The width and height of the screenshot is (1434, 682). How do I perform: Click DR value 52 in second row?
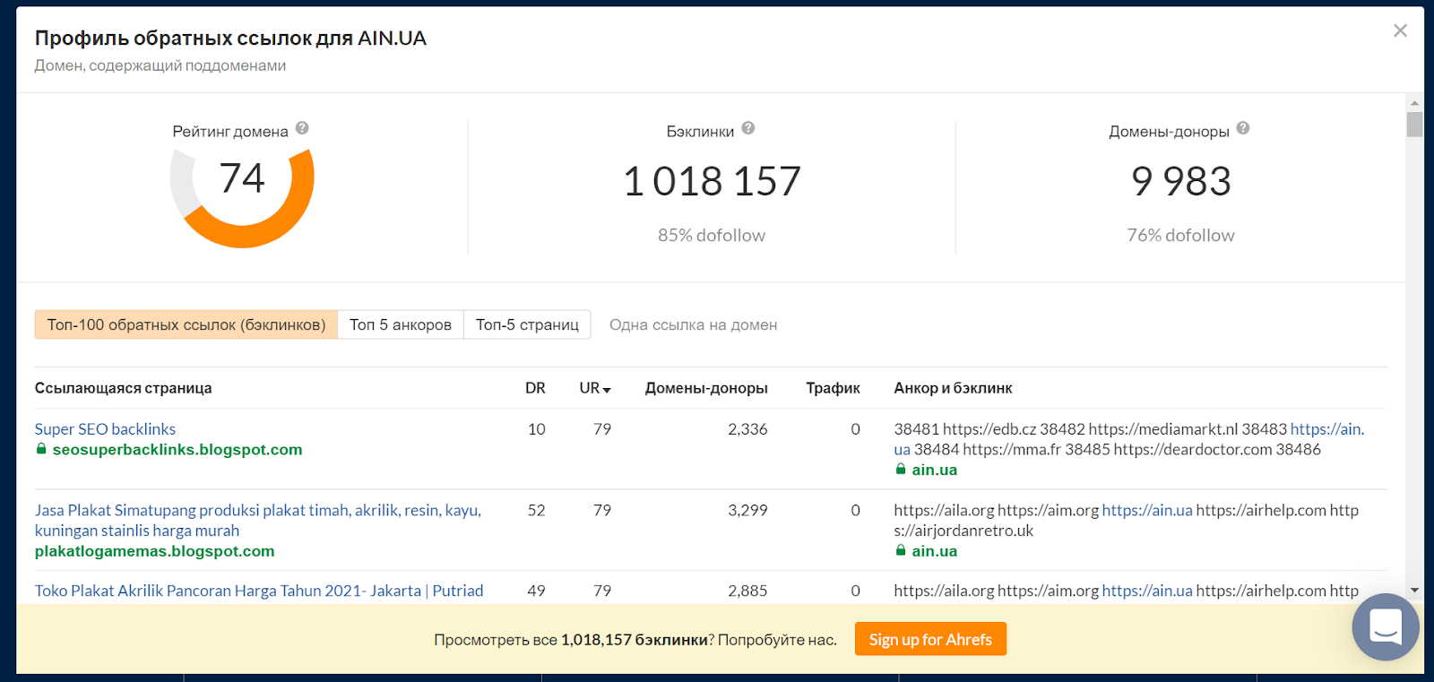tap(536, 510)
